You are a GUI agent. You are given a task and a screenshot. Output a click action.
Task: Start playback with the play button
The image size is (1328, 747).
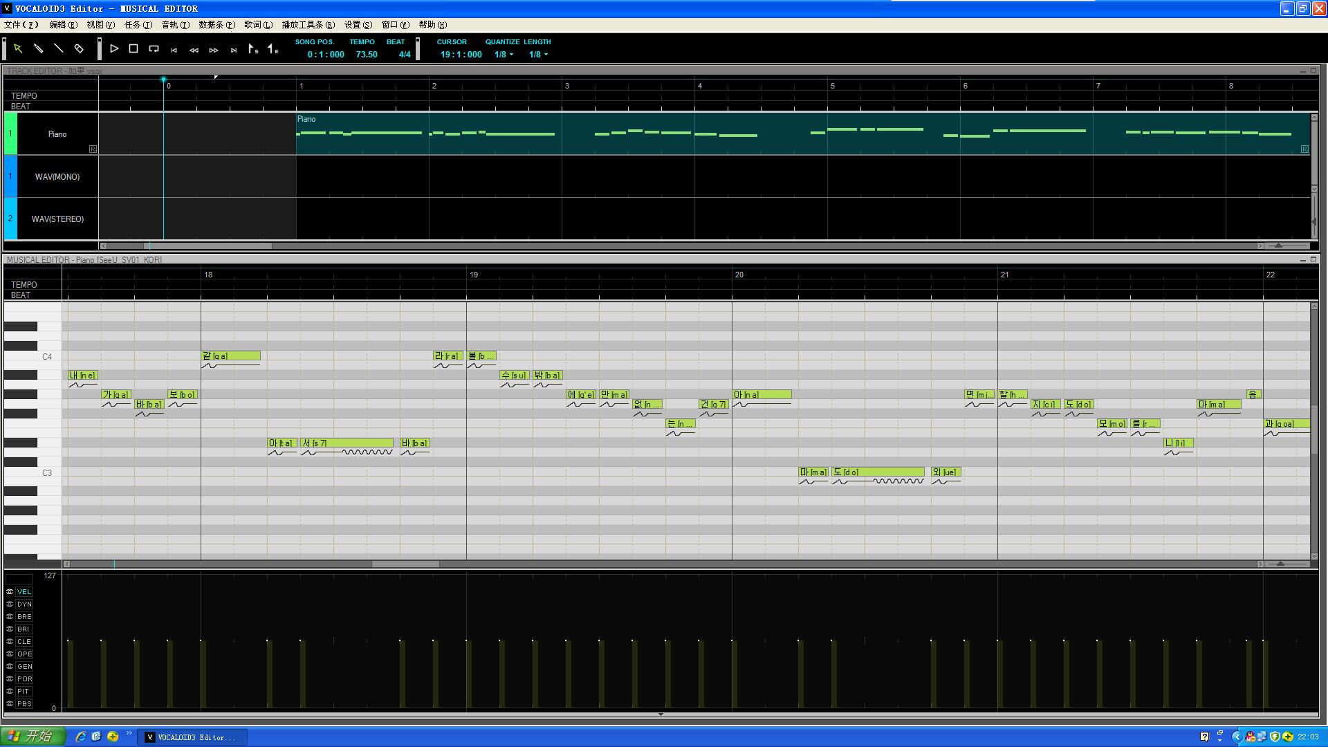click(114, 48)
